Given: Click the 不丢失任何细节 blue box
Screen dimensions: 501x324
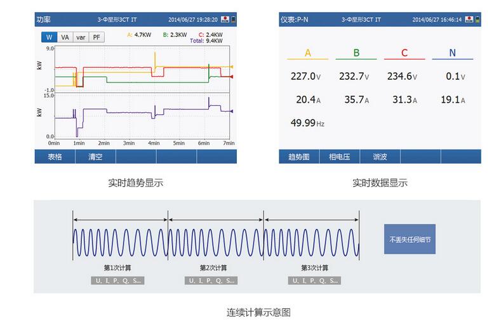Looking at the screenshot, I should tap(410, 240).
